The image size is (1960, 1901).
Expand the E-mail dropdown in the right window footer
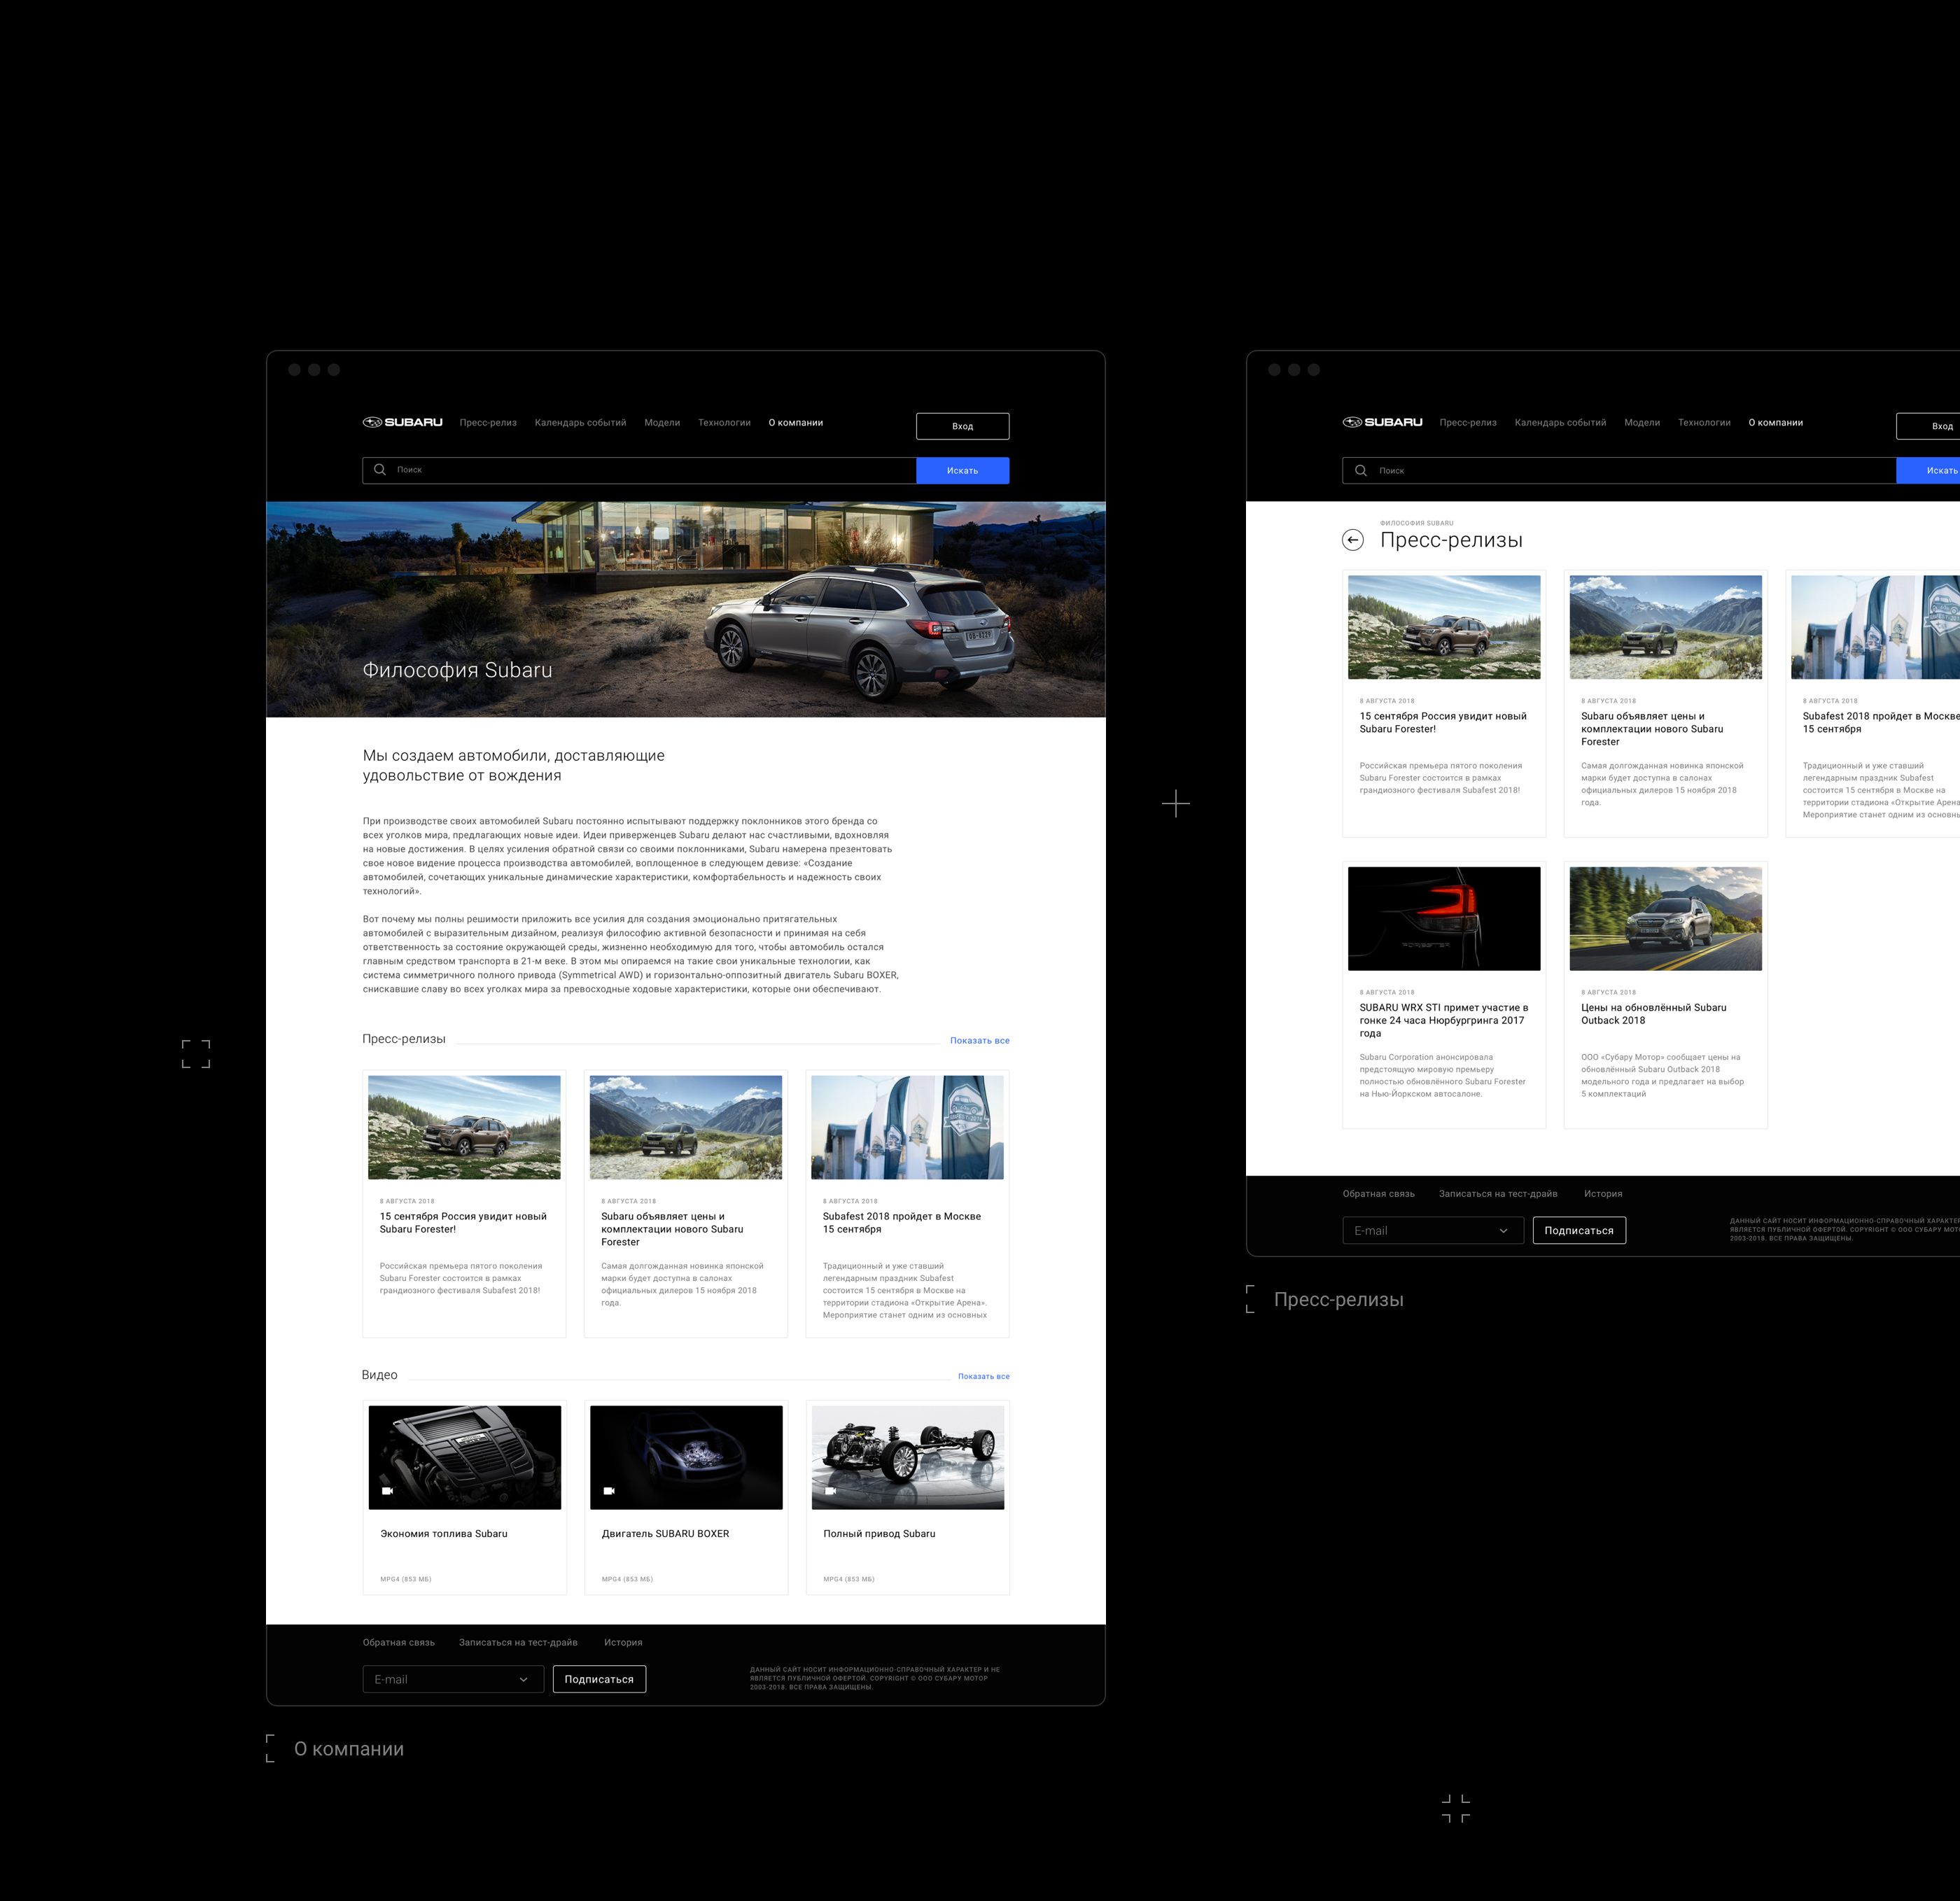click(1503, 1231)
